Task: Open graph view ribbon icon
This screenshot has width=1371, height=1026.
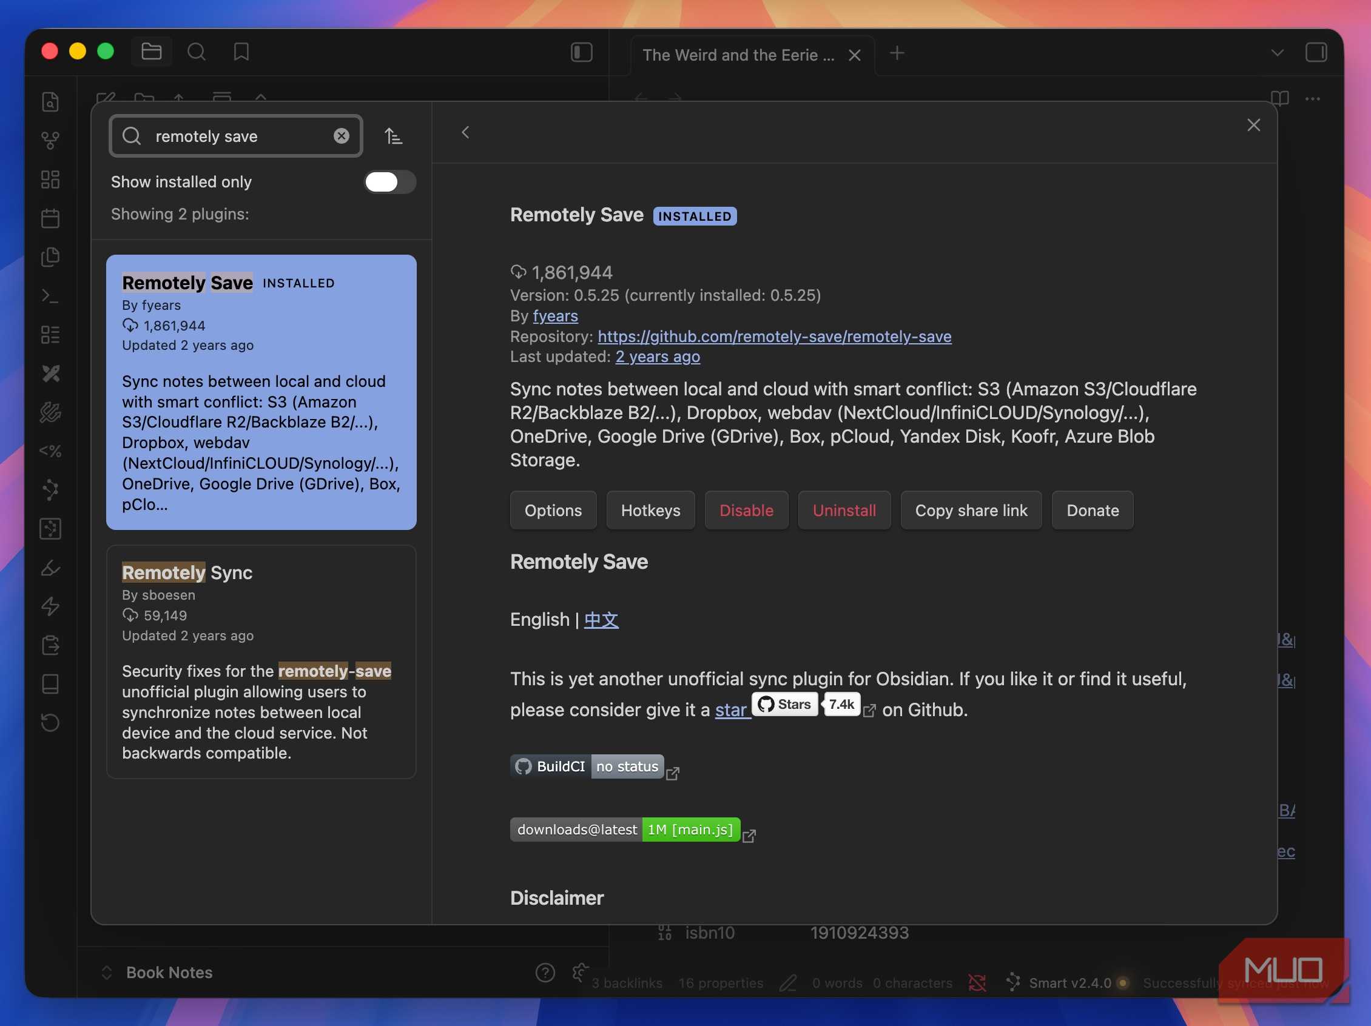Action: tap(50, 141)
